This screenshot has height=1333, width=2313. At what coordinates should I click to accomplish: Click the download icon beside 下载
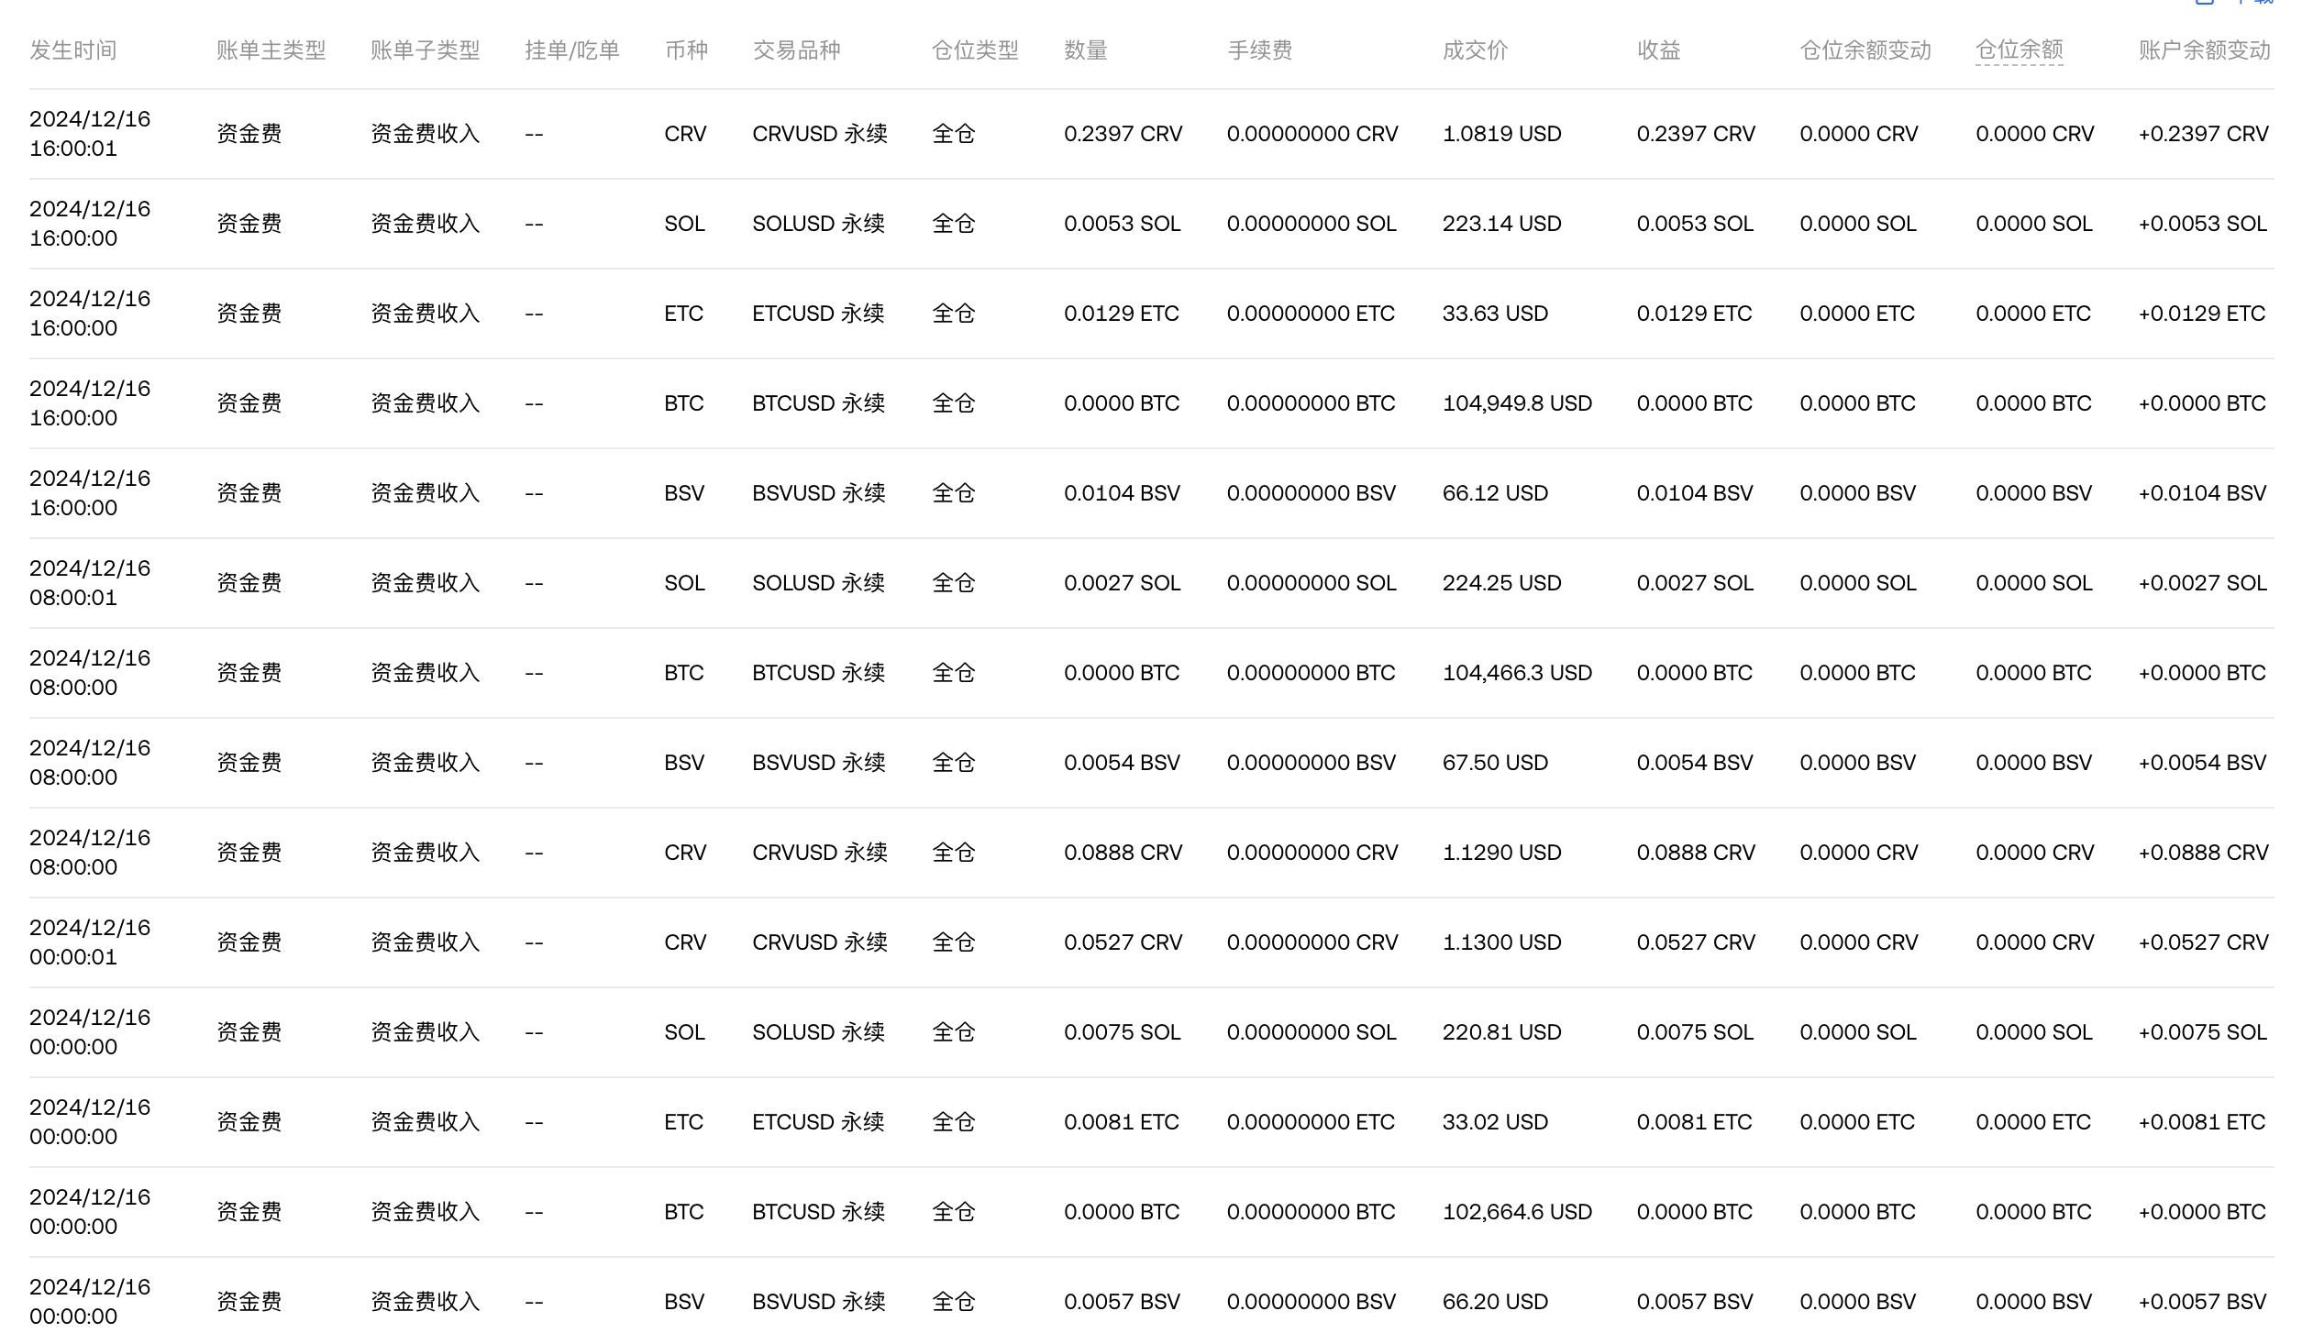pyautogui.click(x=2204, y=2)
